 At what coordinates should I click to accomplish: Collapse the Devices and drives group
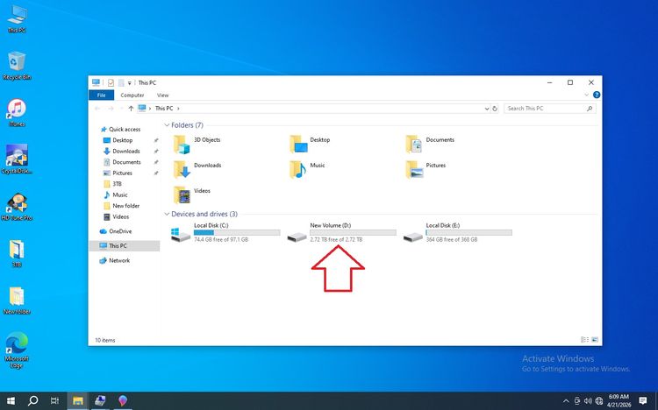coord(167,215)
